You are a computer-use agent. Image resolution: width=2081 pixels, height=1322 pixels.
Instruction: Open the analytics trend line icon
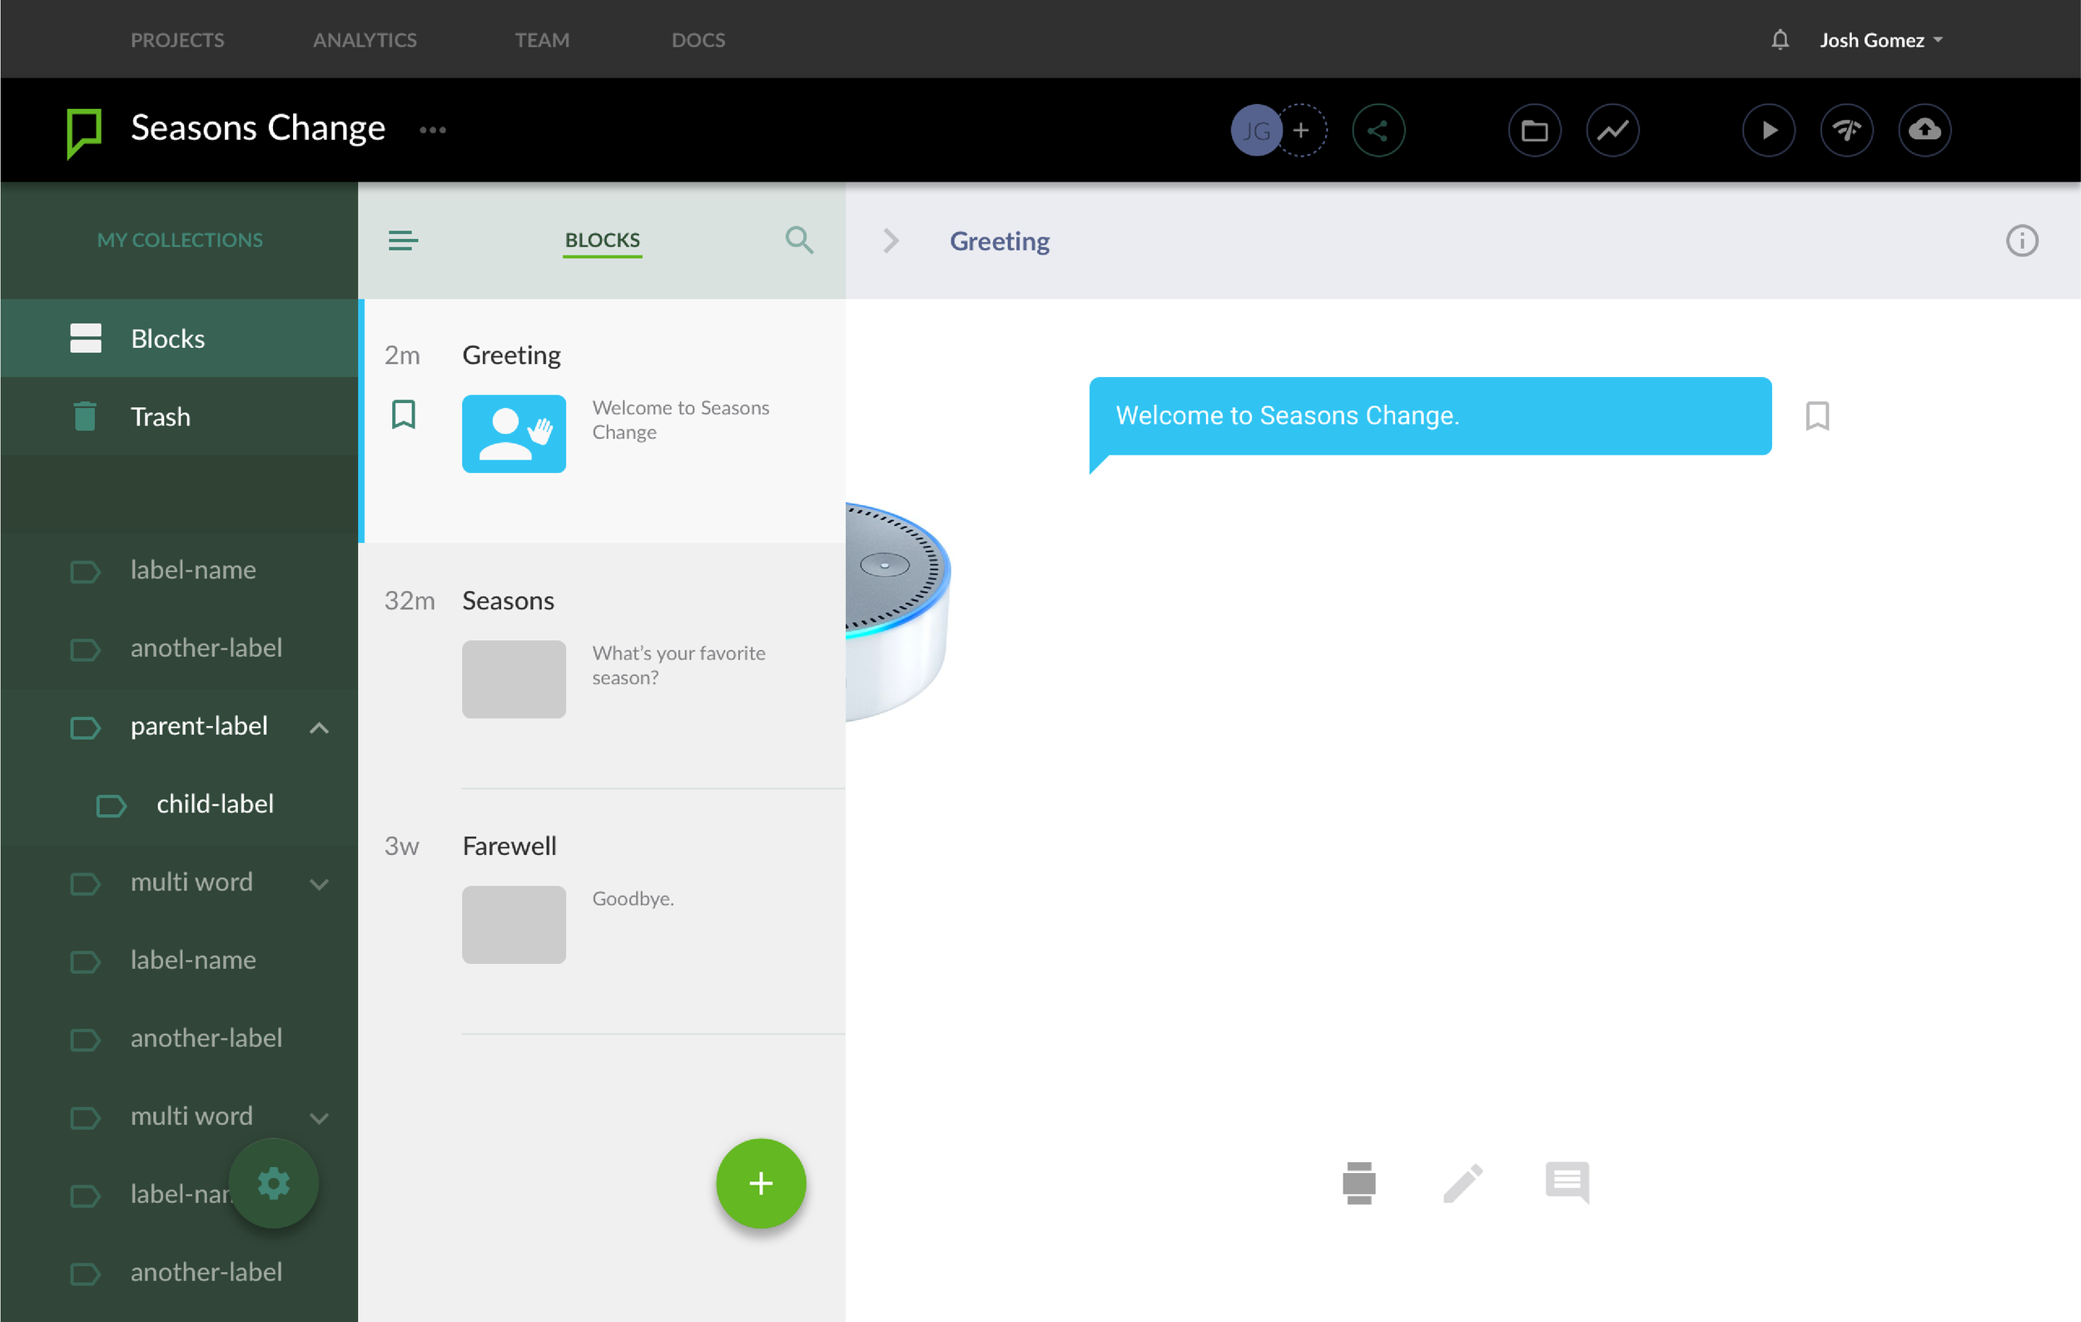pyautogui.click(x=1612, y=131)
